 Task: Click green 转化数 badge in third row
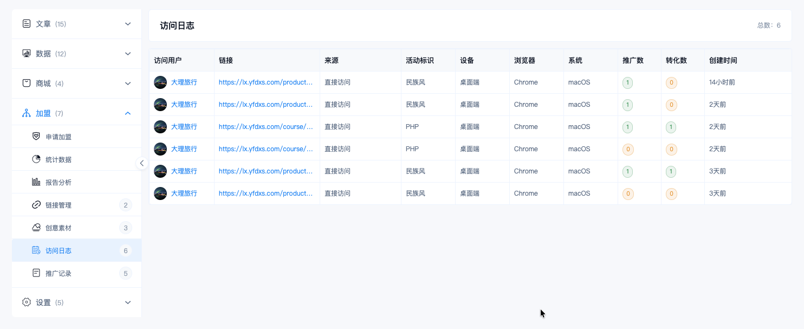pos(671,127)
